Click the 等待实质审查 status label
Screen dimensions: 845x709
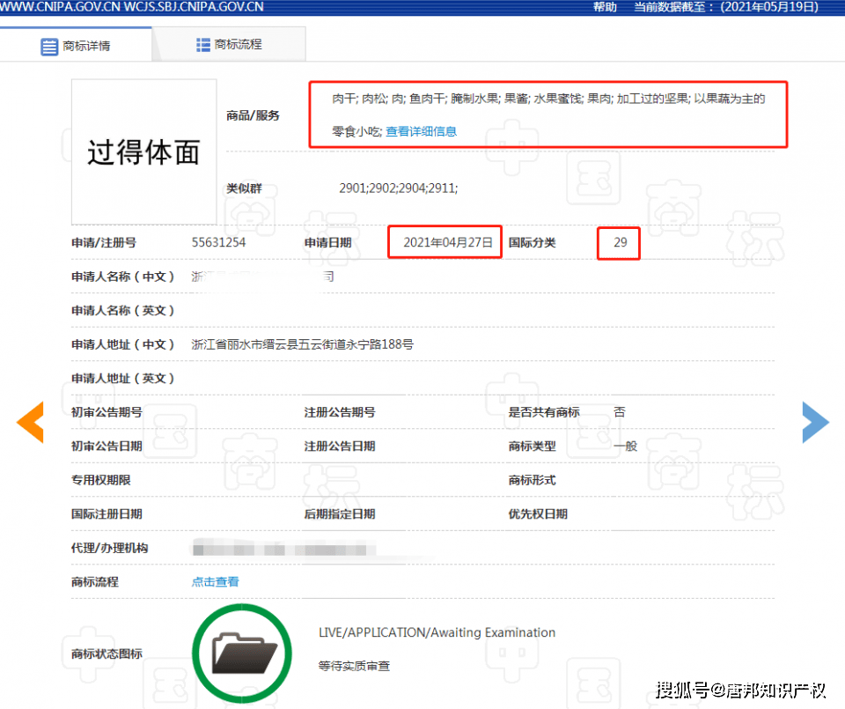point(354,666)
